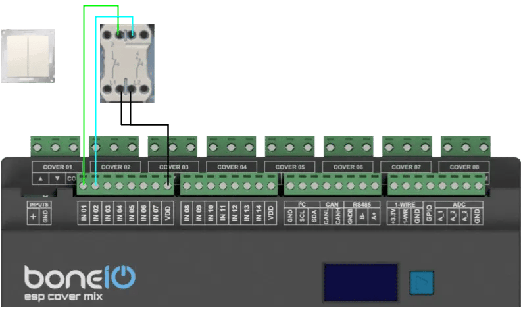Viewport: 521px width, 314px height.
Task: Click the ADC header label
Action: point(459,205)
